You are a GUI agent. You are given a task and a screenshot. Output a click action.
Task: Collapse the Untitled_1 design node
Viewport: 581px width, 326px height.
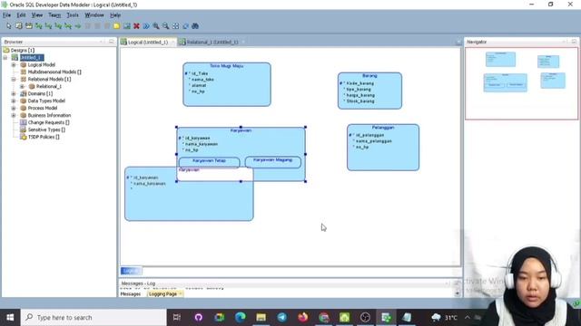point(5,58)
